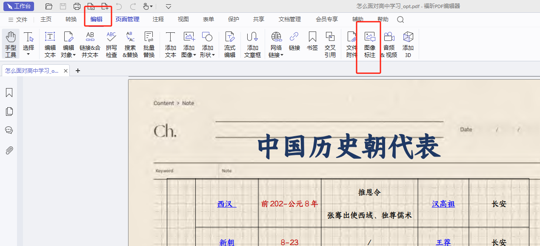The image size is (540, 246).
Task: Click the 汉高祖 link in the document
Action: 443,204
